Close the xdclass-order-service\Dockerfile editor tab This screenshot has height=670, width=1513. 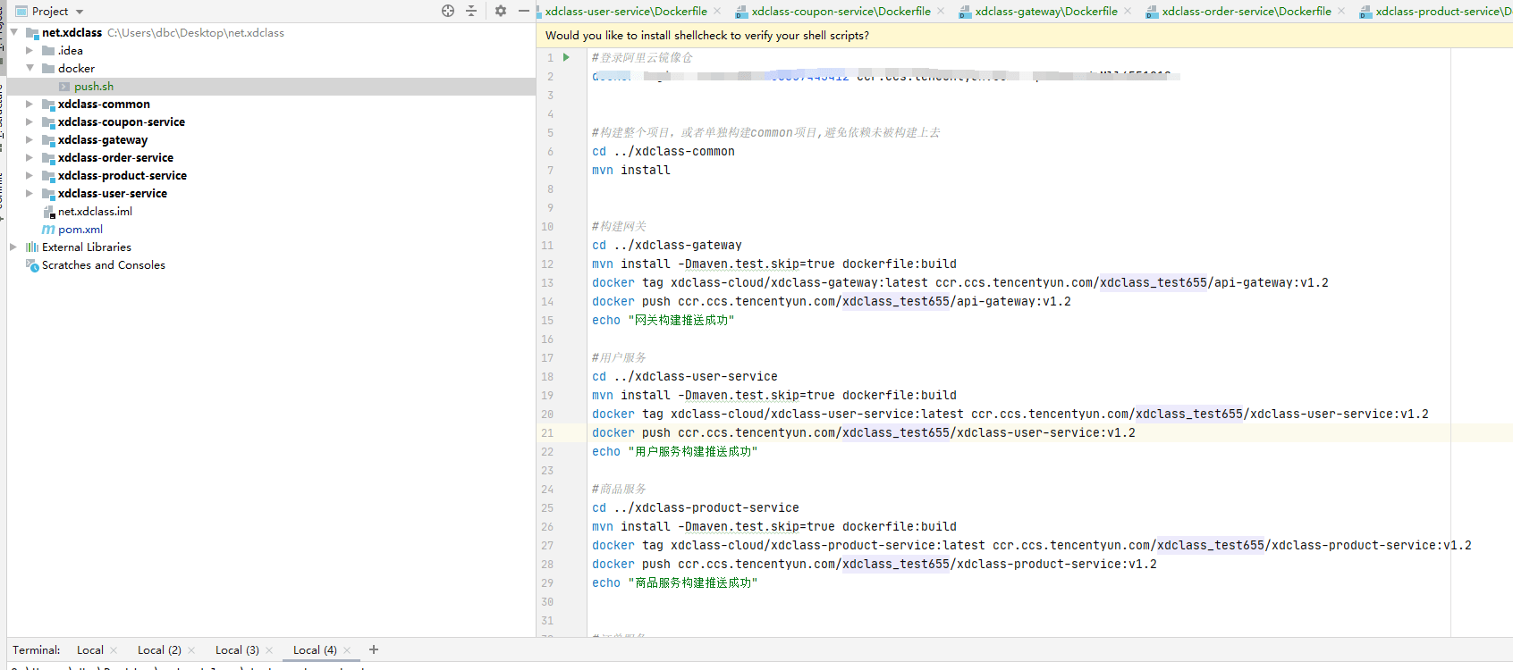pyautogui.click(x=1341, y=12)
